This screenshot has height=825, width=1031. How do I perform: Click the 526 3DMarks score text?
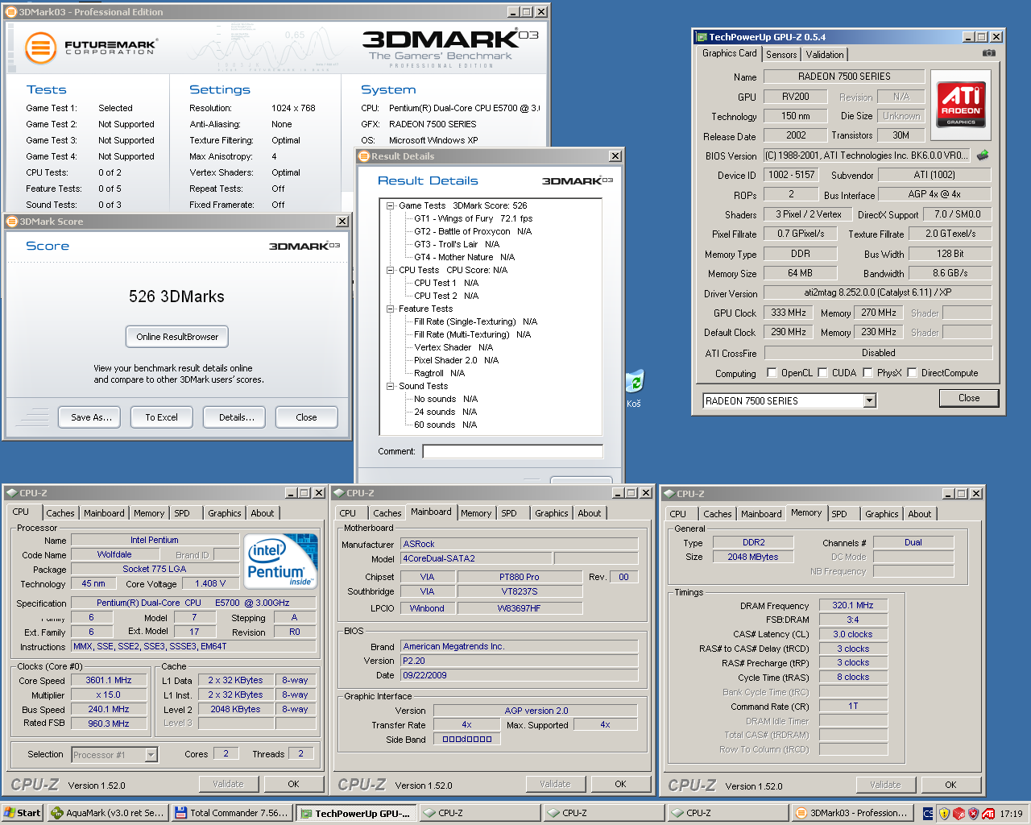point(176,296)
